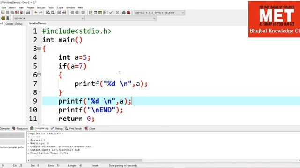Open the Execute menu

coord(41,7)
